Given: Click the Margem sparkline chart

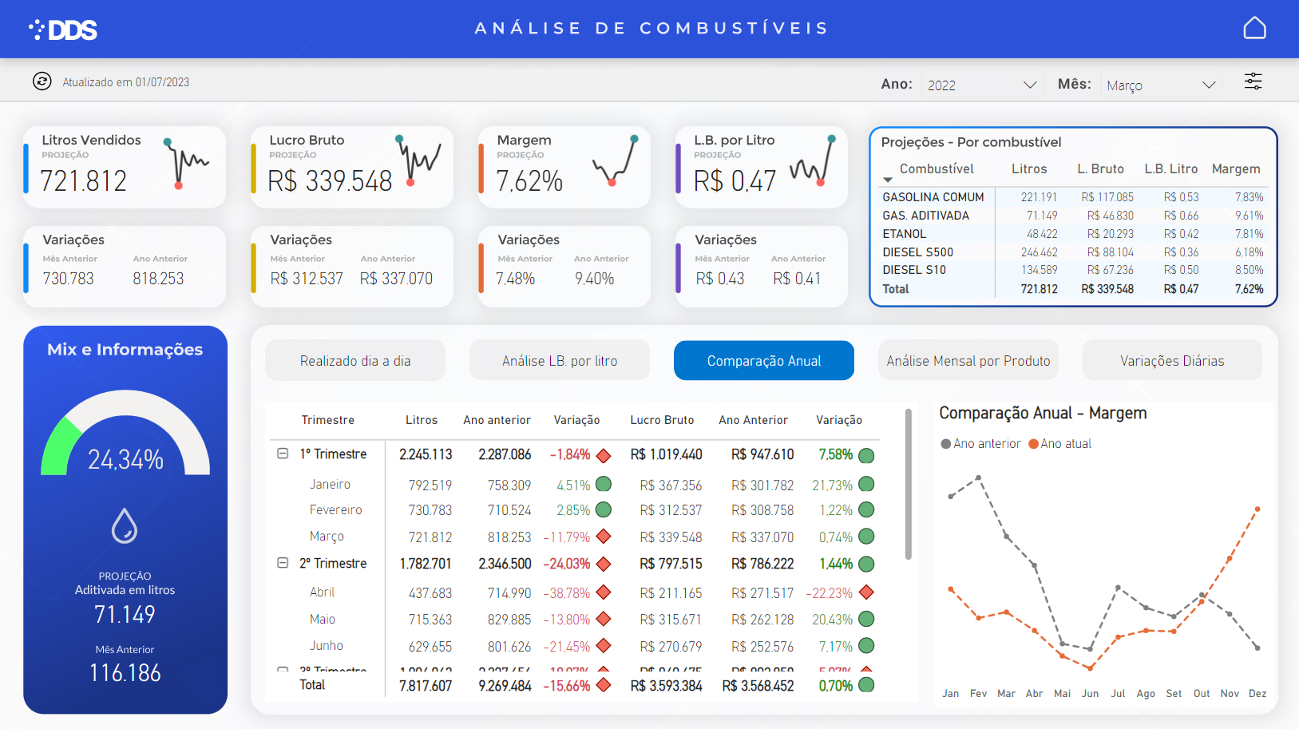Looking at the screenshot, I should click(x=616, y=160).
